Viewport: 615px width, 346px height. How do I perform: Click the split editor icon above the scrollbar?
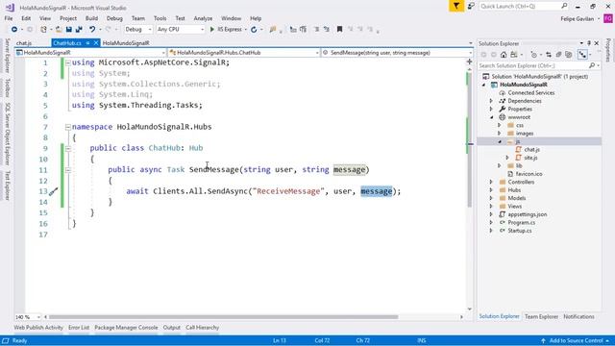[470, 62]
